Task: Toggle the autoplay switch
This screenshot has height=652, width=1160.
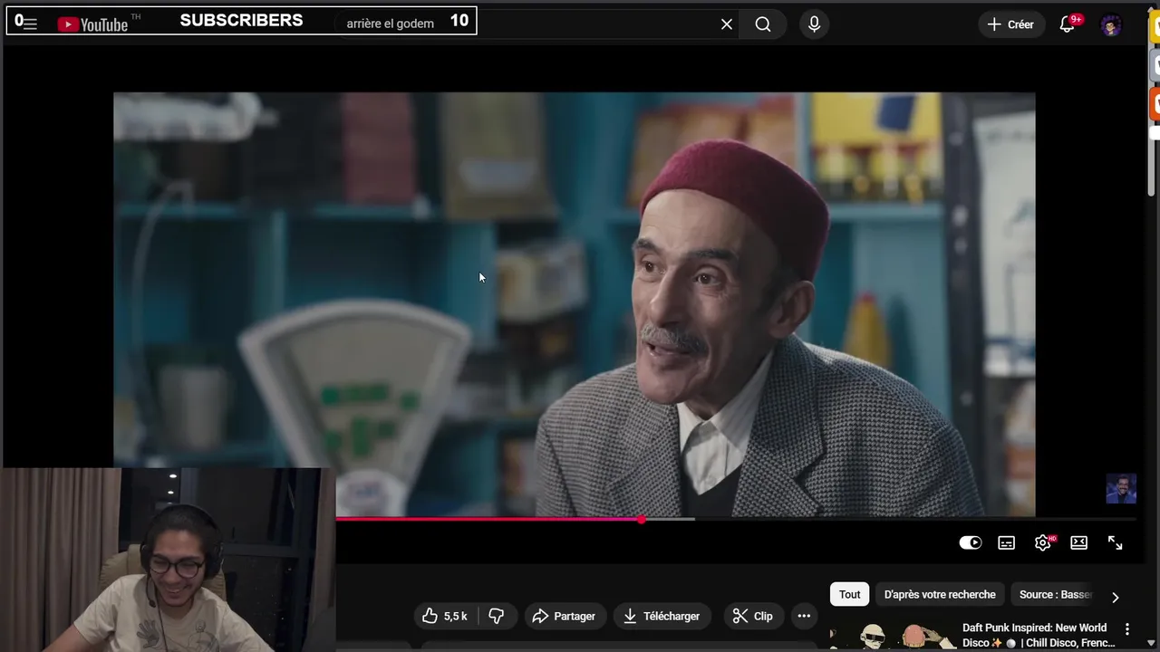Action: 971,542
